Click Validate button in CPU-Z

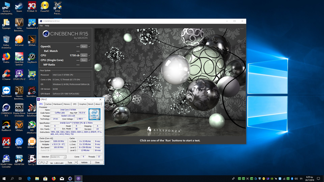point(84,163)
